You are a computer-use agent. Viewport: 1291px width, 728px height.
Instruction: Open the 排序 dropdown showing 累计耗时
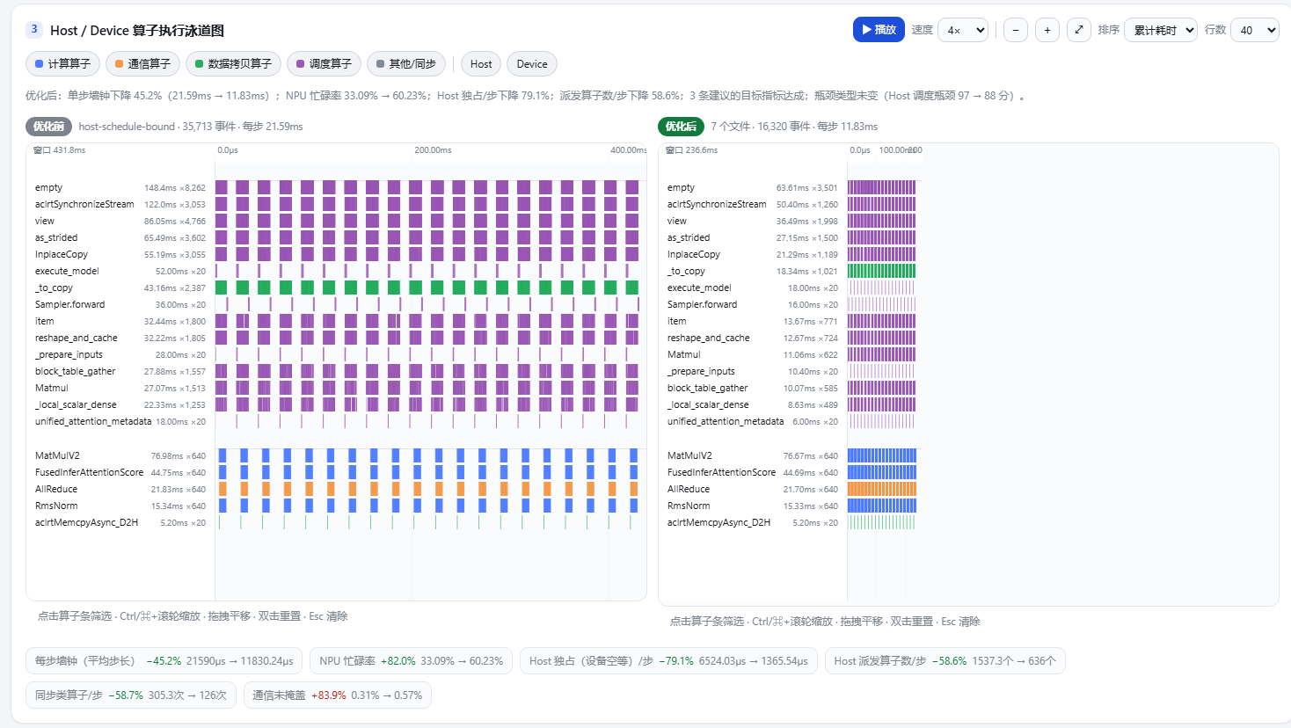[1161, 30]
